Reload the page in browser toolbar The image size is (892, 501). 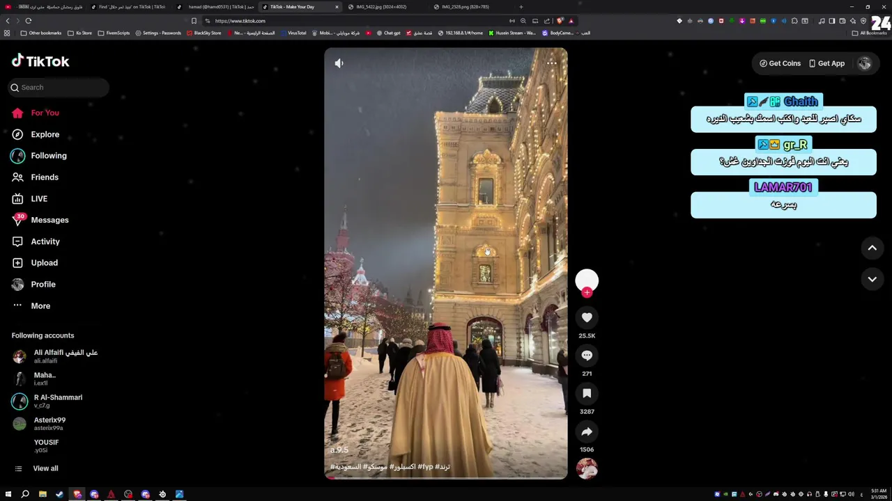point(29,21)
